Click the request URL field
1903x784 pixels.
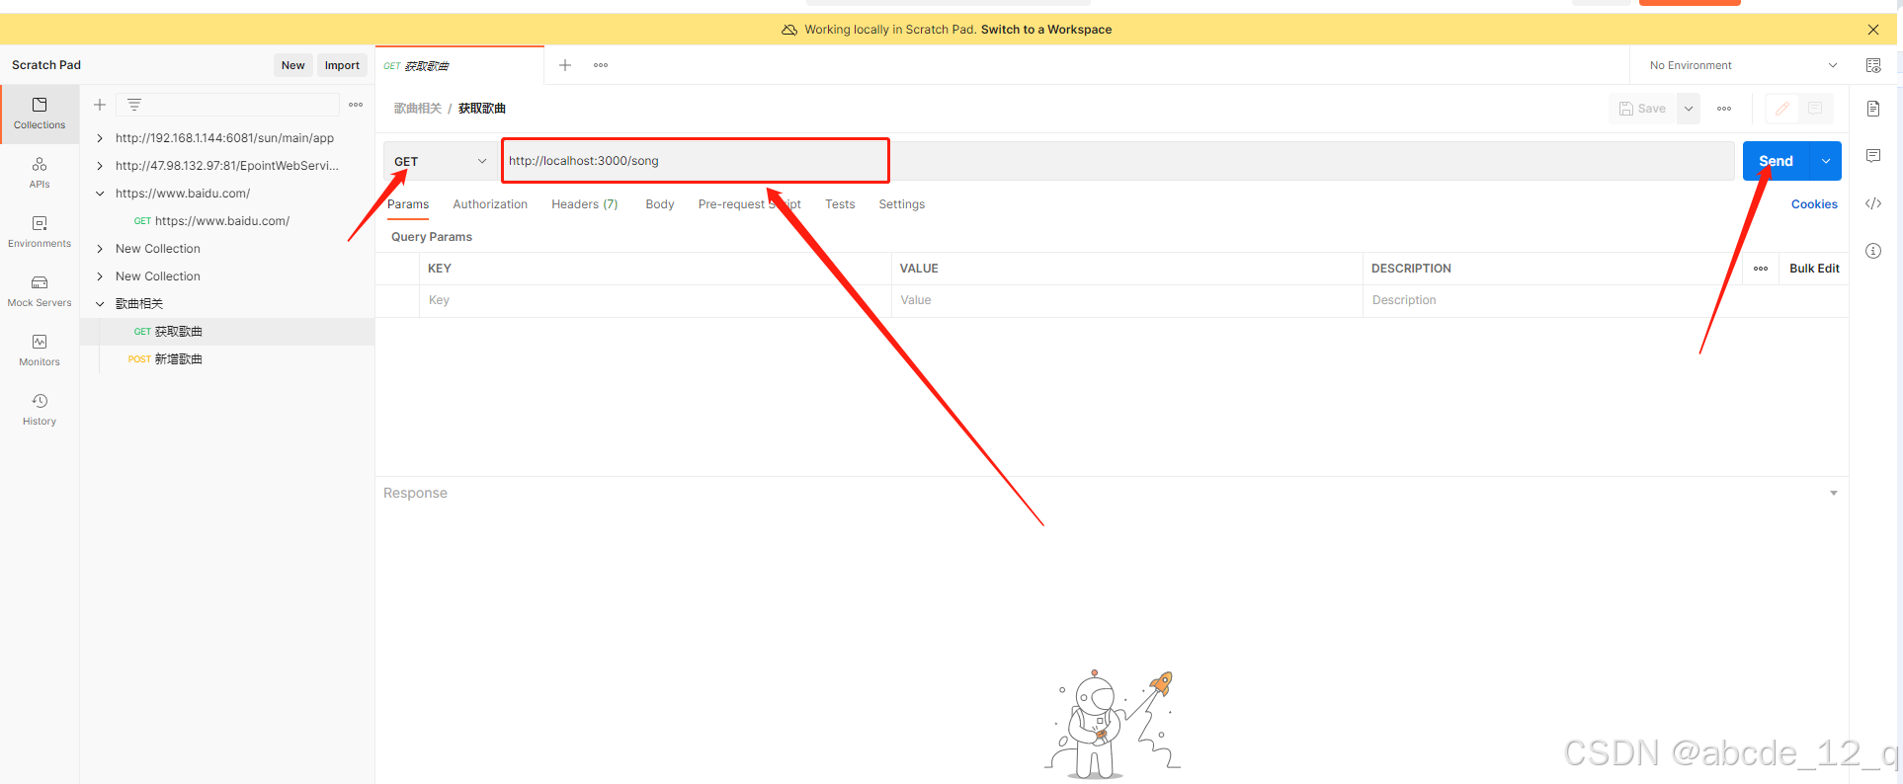[x=1117, y=161]
